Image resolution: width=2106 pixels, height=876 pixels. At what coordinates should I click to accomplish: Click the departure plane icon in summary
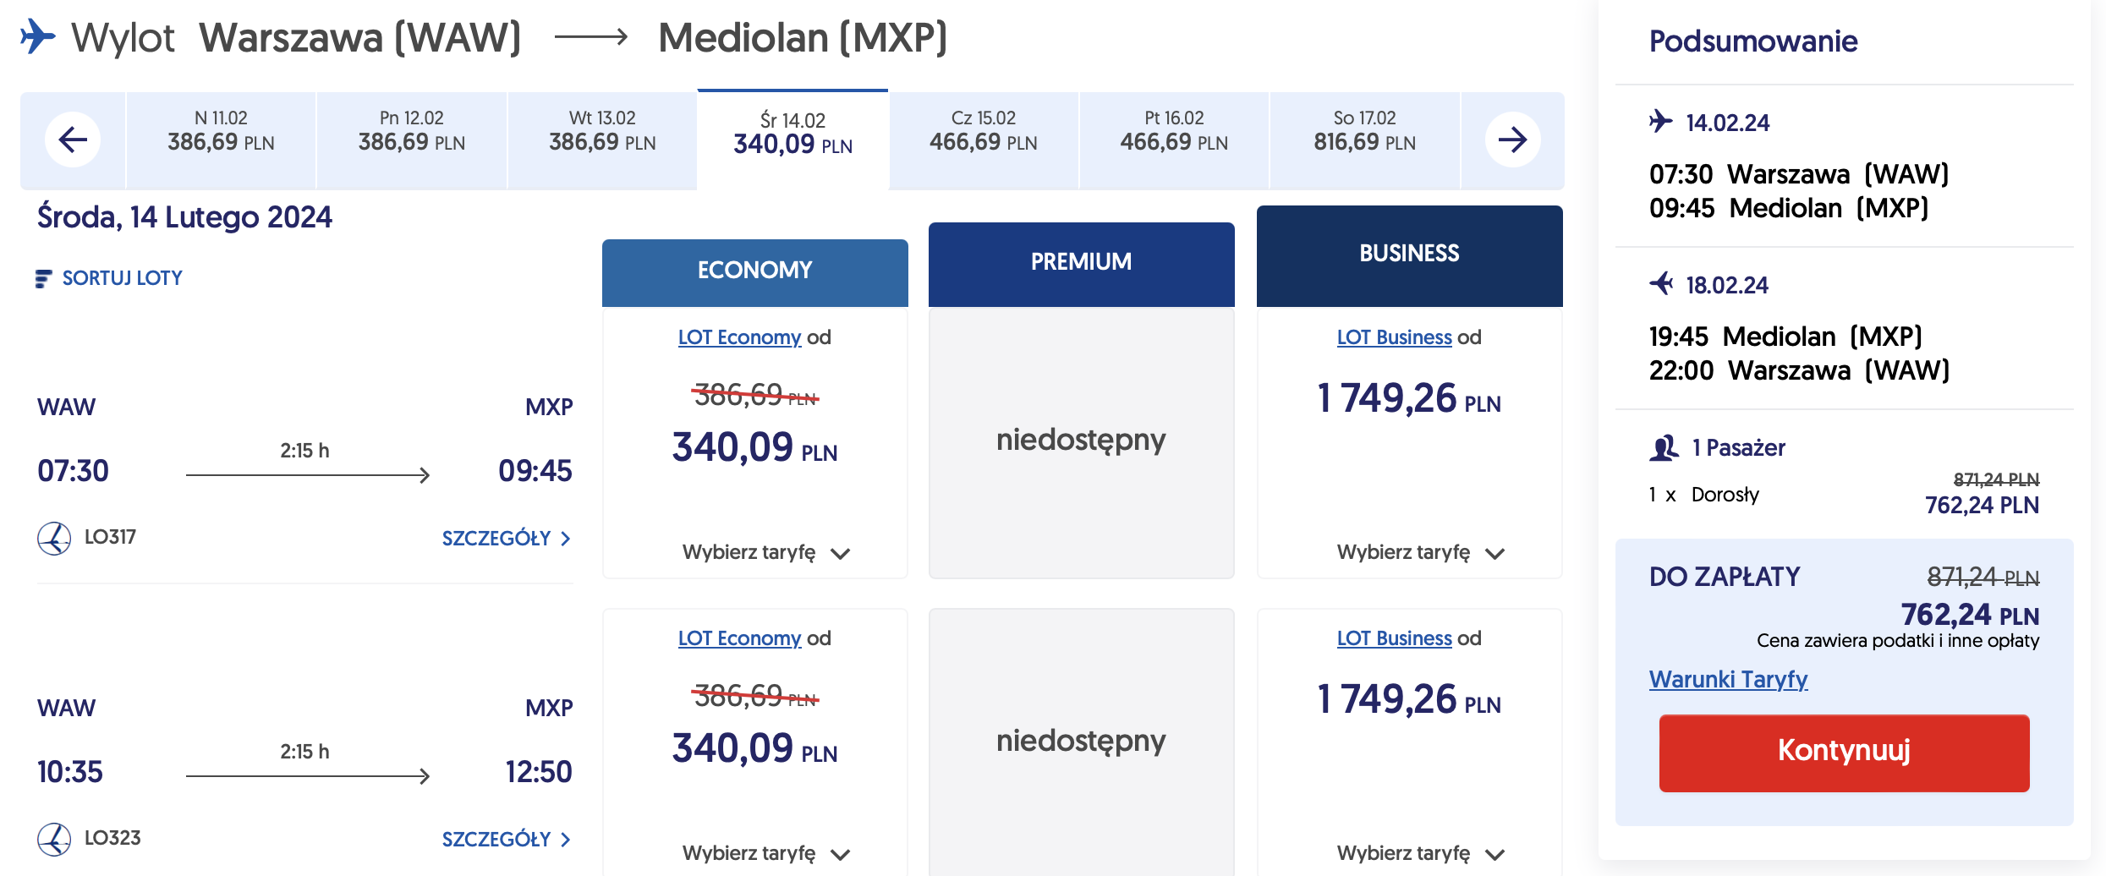click(x=1661, y=122)
